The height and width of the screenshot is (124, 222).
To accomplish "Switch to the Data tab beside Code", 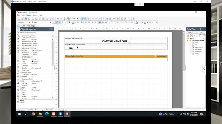I will 28,26.
